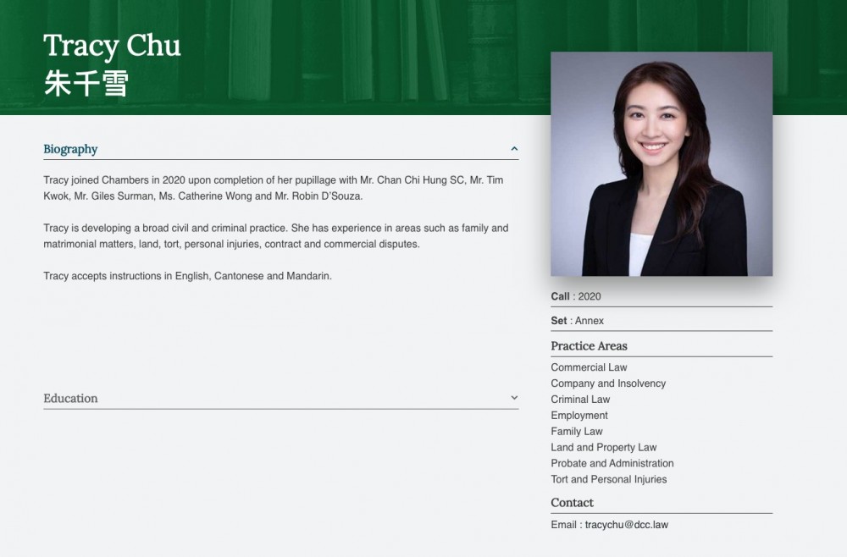Open the tracychu@dcc.law email link
Viewport: 847px width, 557px height.
(626, 525)
